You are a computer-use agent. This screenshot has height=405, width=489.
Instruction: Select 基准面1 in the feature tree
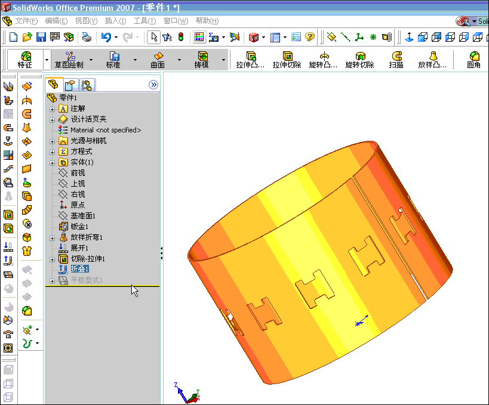click(77, 216)
